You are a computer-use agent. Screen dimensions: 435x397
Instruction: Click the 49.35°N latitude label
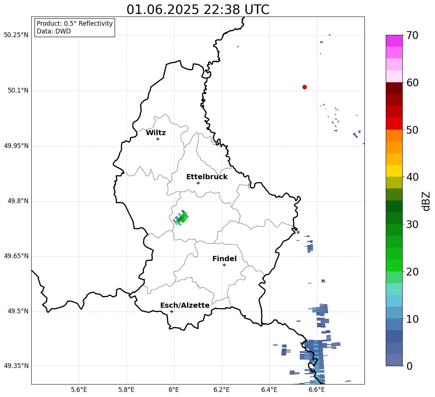(16, 366)
